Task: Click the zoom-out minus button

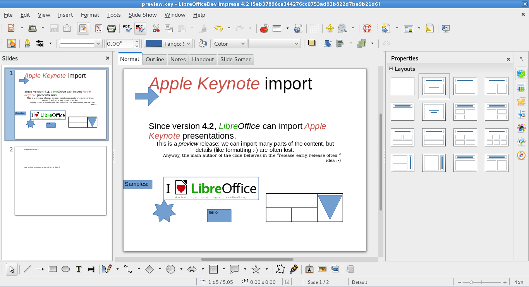Action: point(459,282)
